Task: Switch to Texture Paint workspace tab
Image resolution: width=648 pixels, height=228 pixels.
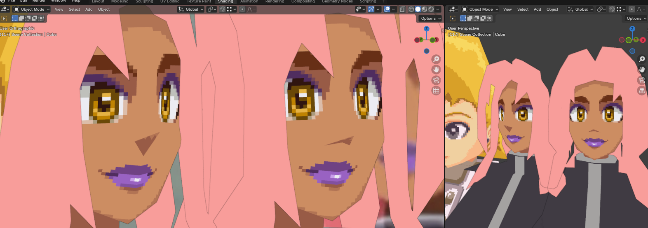Action: pyautogui.click(x=199, y=2)
